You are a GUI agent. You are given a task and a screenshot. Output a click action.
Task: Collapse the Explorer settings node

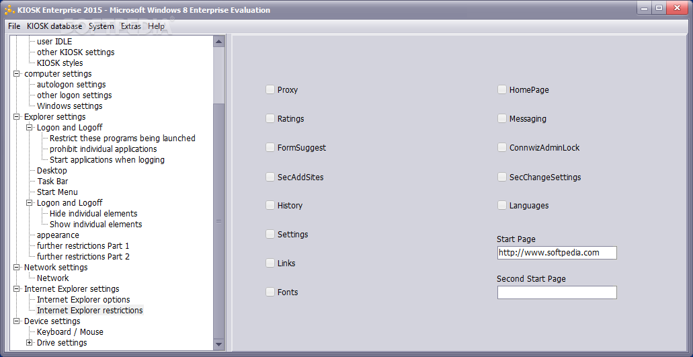(x=17, y=116)
